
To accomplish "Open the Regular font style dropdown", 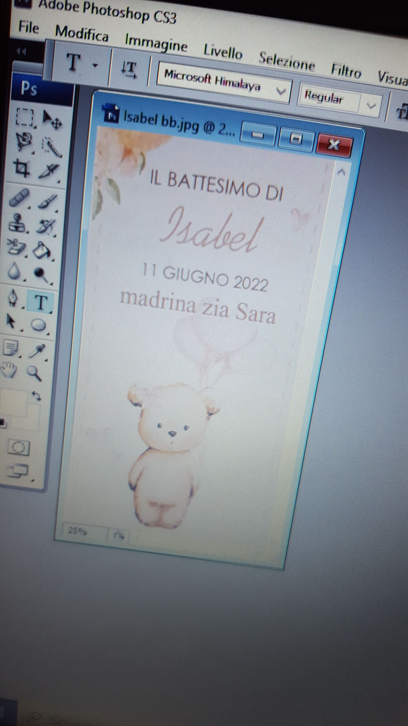I will tap(371, 106).
